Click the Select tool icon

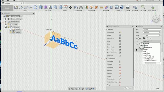coord(143,7)
